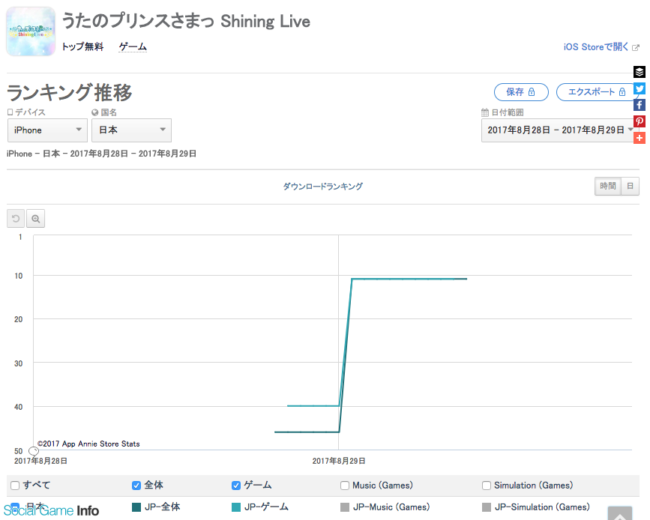This screenshot has height=520, width=650.
Task: Click the lock icon on 保存 button
Action: pos(532,92)
